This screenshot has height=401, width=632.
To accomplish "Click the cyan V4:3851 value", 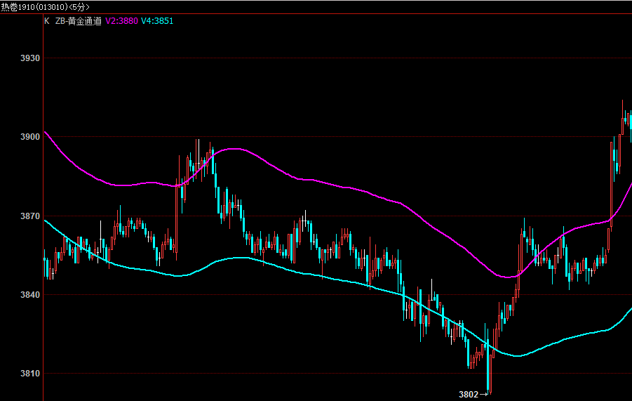I will coord(157,21).
